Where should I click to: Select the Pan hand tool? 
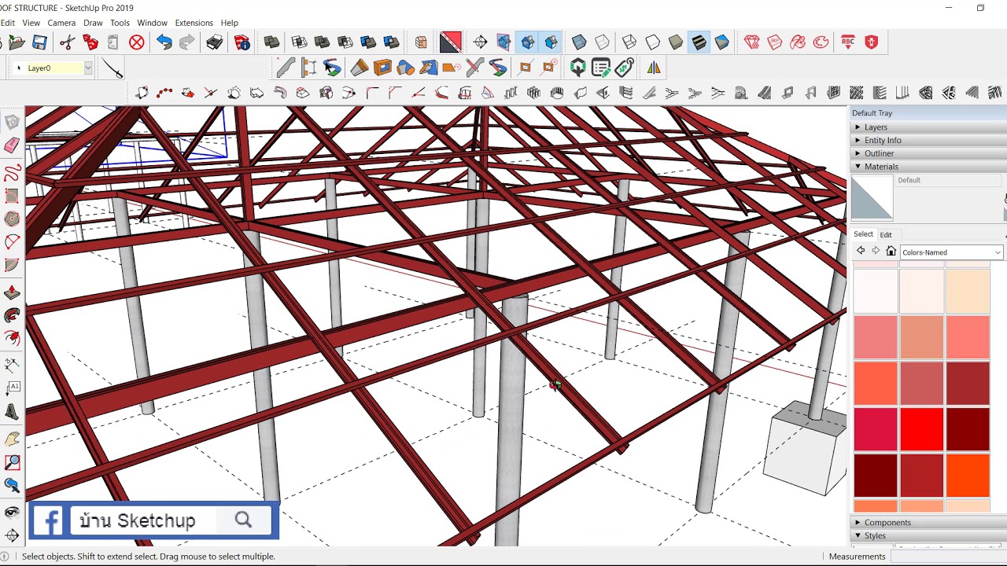tap(12, 439)
